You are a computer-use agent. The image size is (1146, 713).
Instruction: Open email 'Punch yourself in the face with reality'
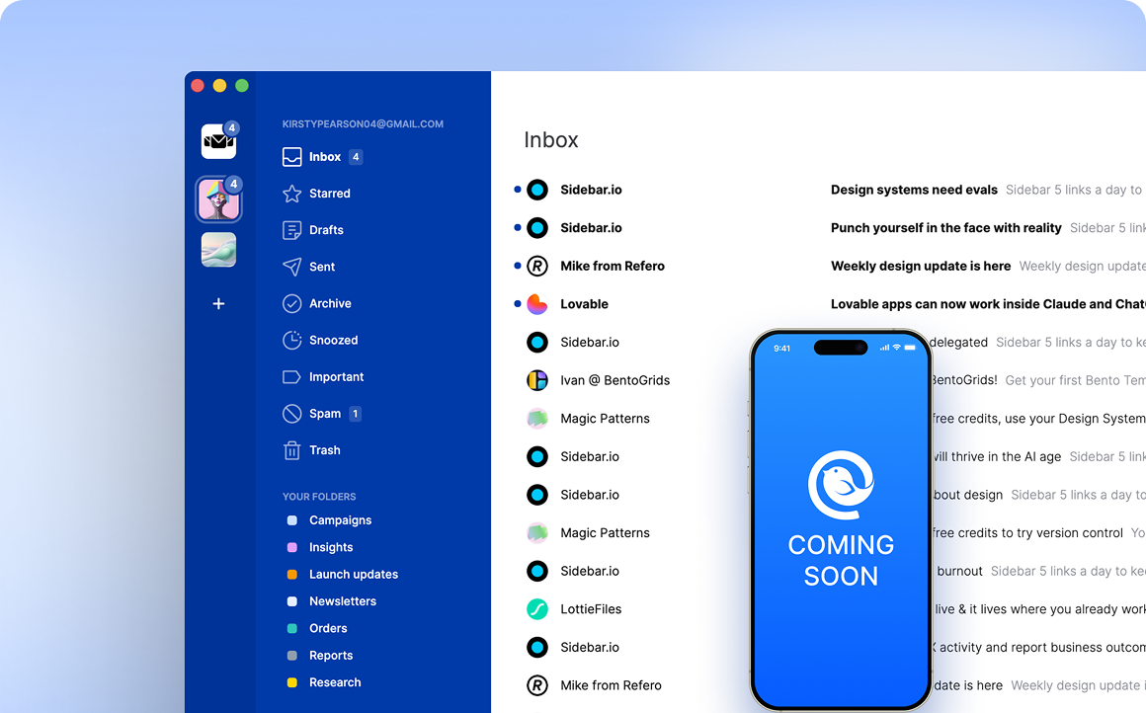point(945,228)
